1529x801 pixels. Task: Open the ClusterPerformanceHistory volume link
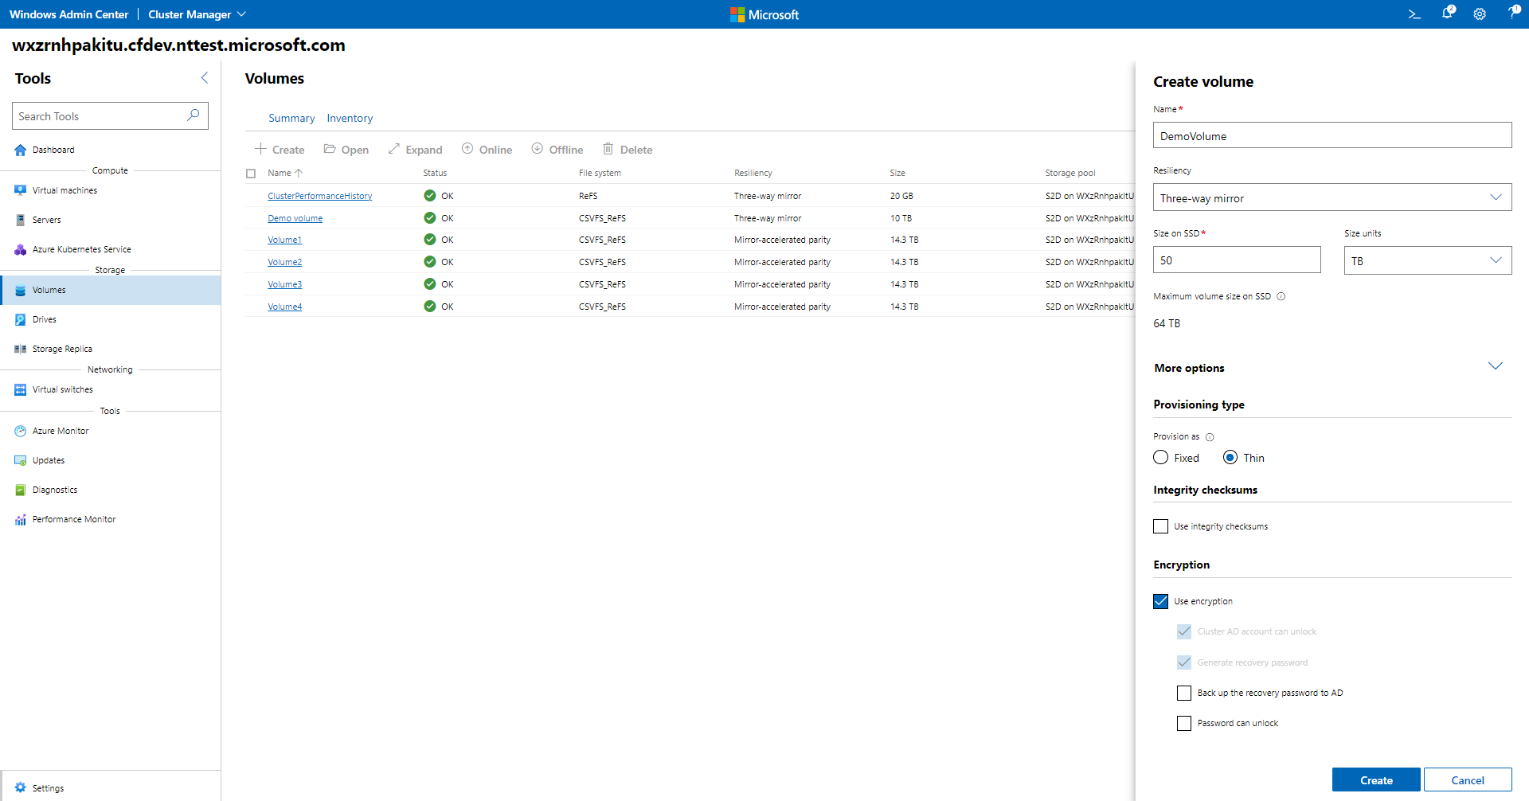click(319, 196)
